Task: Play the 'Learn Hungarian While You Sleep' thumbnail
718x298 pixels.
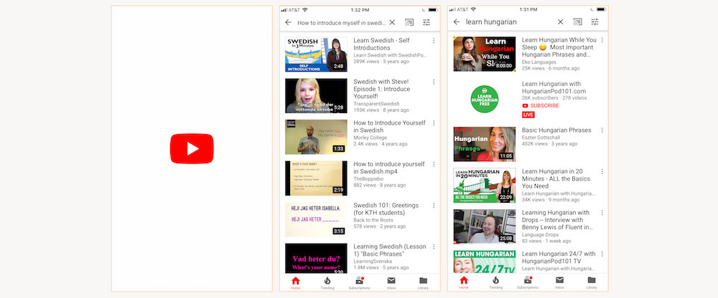Action: 484,54
